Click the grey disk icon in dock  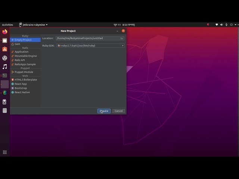coord(5,110)
